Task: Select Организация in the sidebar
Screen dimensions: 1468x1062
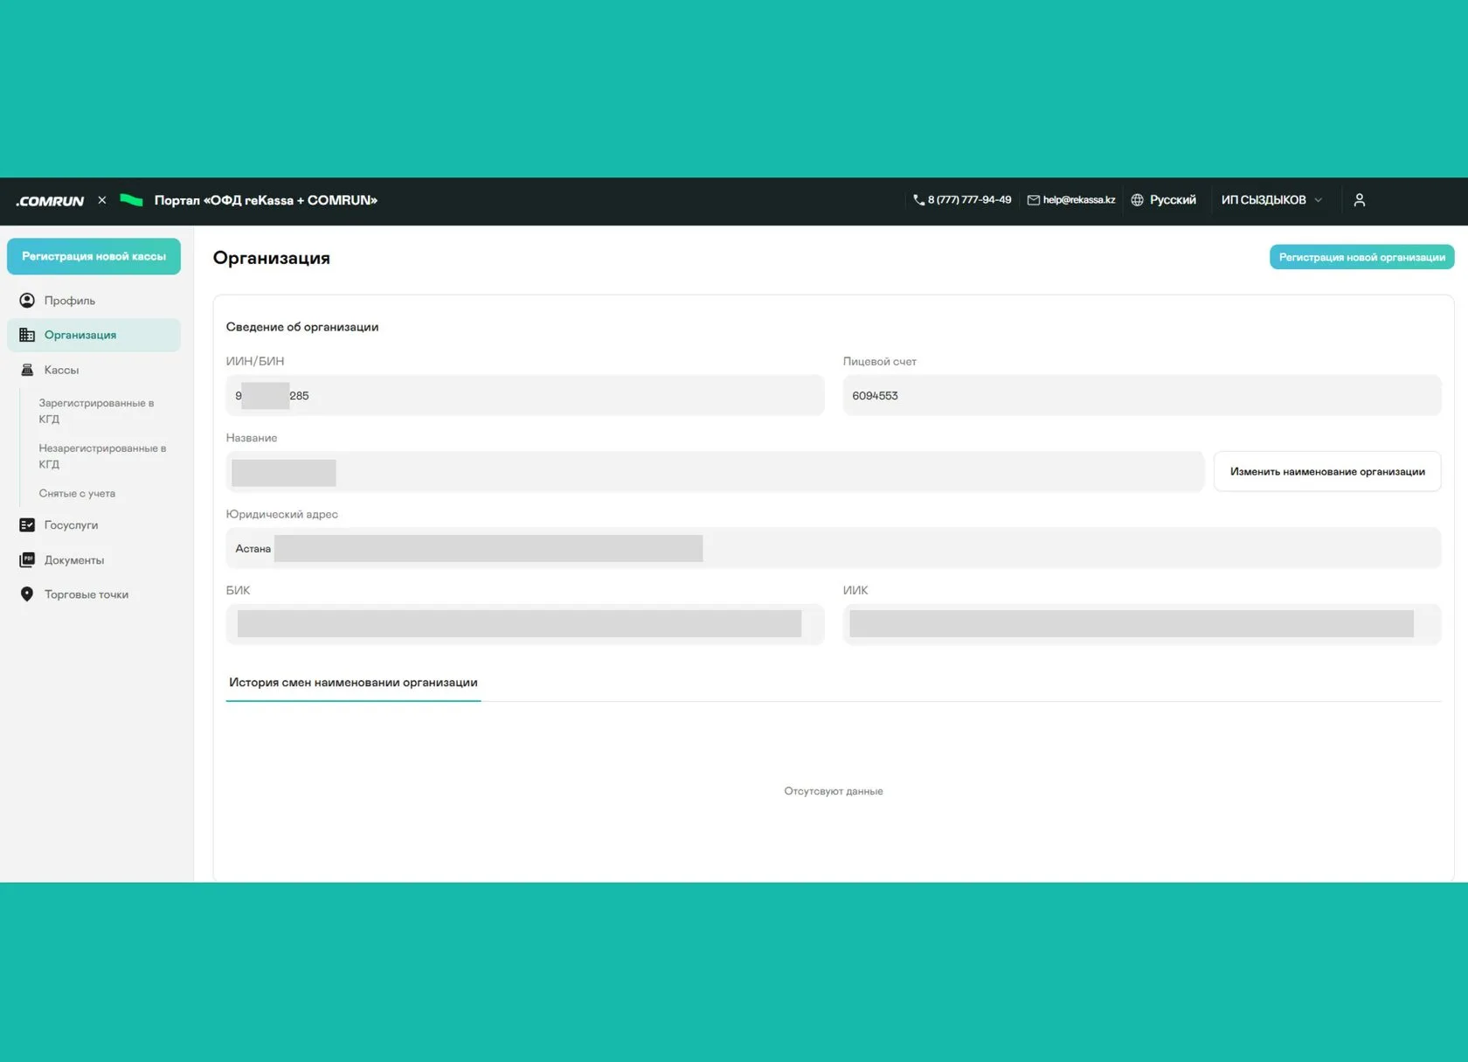Action: coord(93,335)
